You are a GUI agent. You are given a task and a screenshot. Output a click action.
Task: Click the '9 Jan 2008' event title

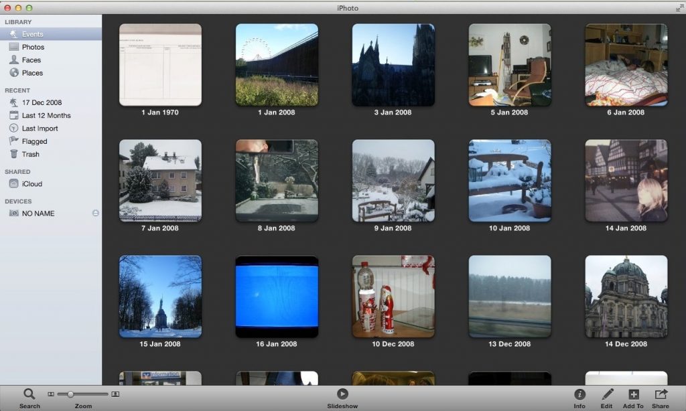coord(393,228)
